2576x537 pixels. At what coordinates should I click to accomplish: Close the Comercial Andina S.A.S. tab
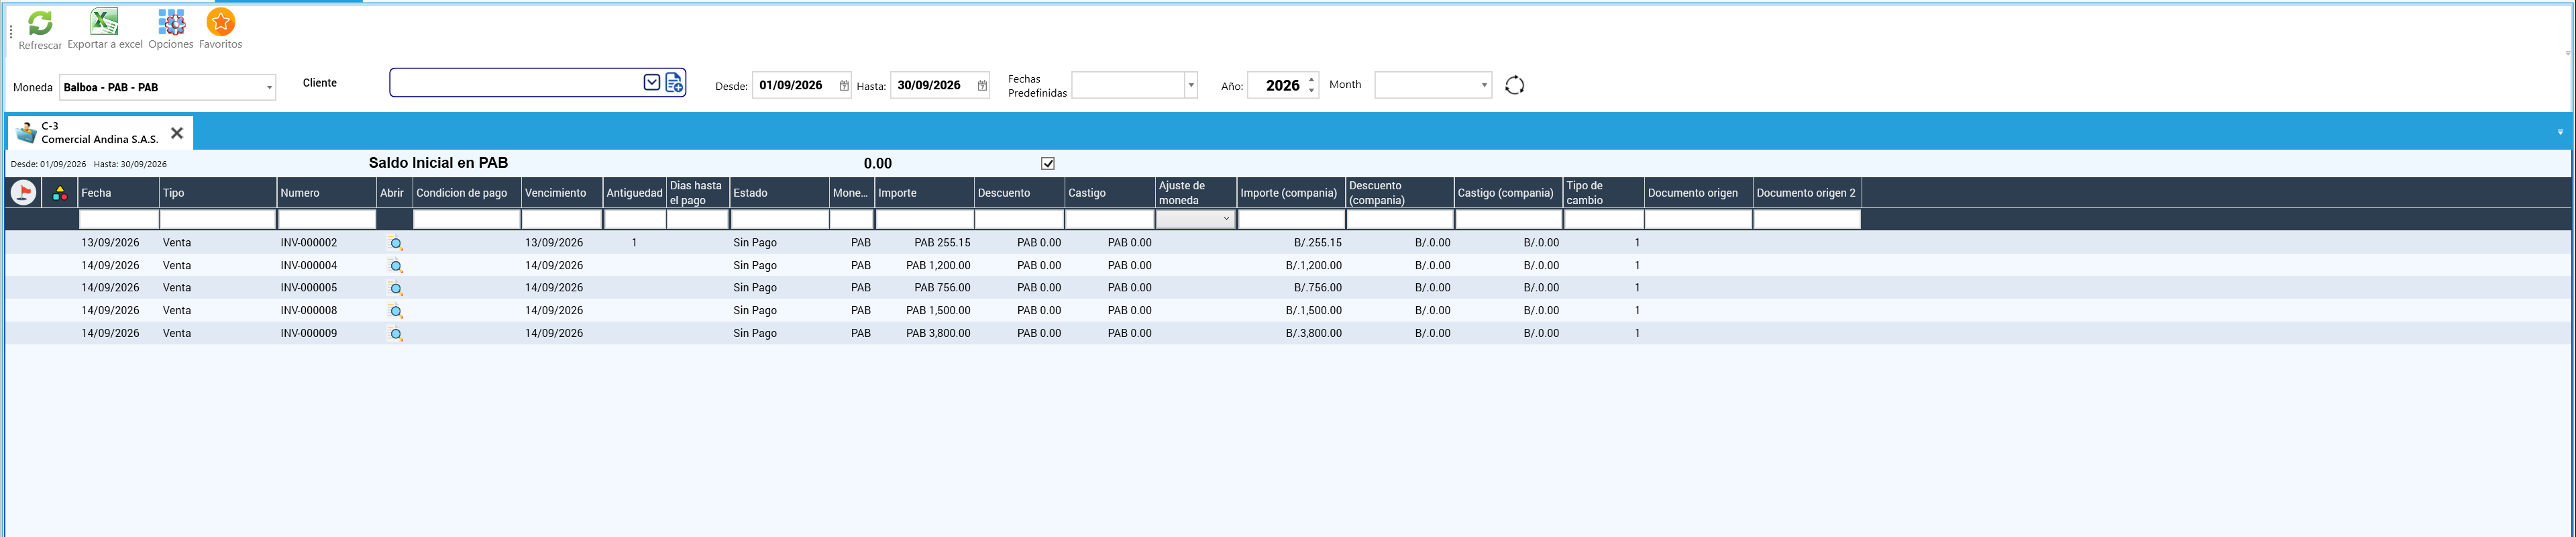[177, 133]
